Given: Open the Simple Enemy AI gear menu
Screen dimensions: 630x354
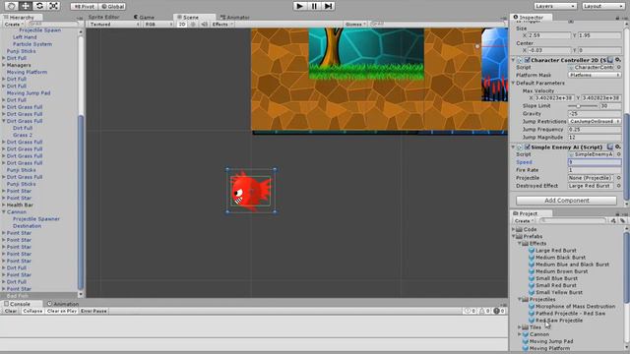Looking at the screenshot, I should tap(618, 147).
